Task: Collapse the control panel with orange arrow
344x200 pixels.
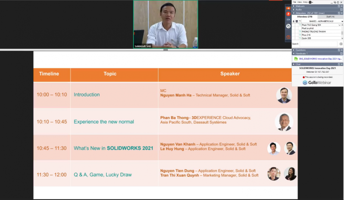Action: coord(288,8)
